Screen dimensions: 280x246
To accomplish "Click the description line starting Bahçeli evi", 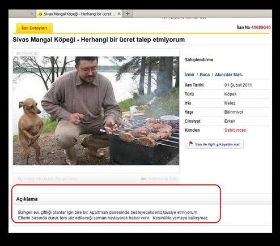I will pyautogui.click(x=108, y=213).
